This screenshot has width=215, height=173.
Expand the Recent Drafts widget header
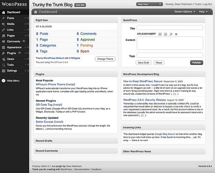click(x=76, y=141)
